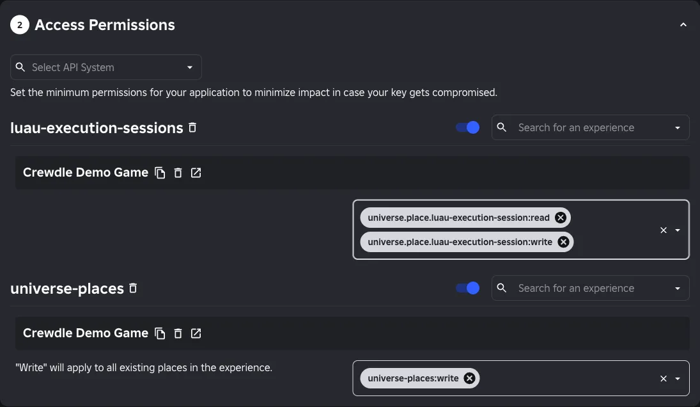Remove universe.place.luau-execution-session:read permission chip

(560, 218)
